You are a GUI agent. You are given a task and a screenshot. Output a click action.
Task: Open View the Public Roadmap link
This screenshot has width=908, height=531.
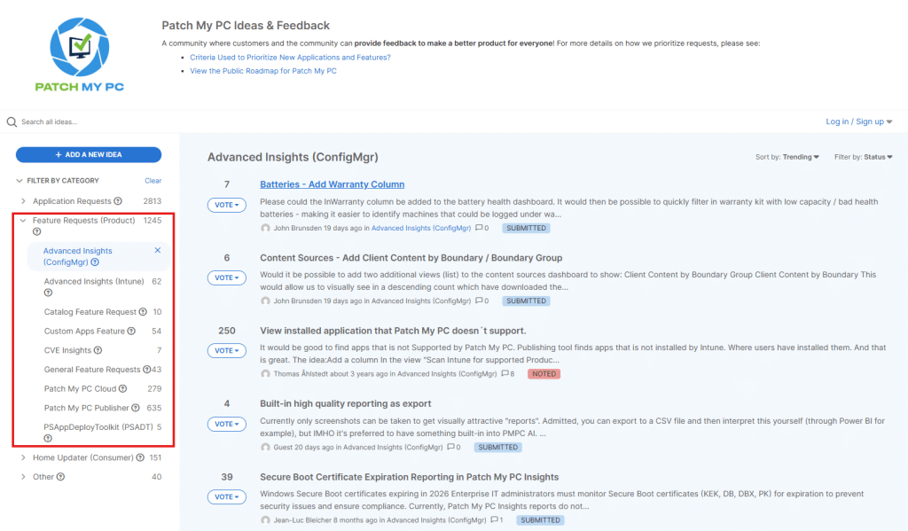point(262,71)
